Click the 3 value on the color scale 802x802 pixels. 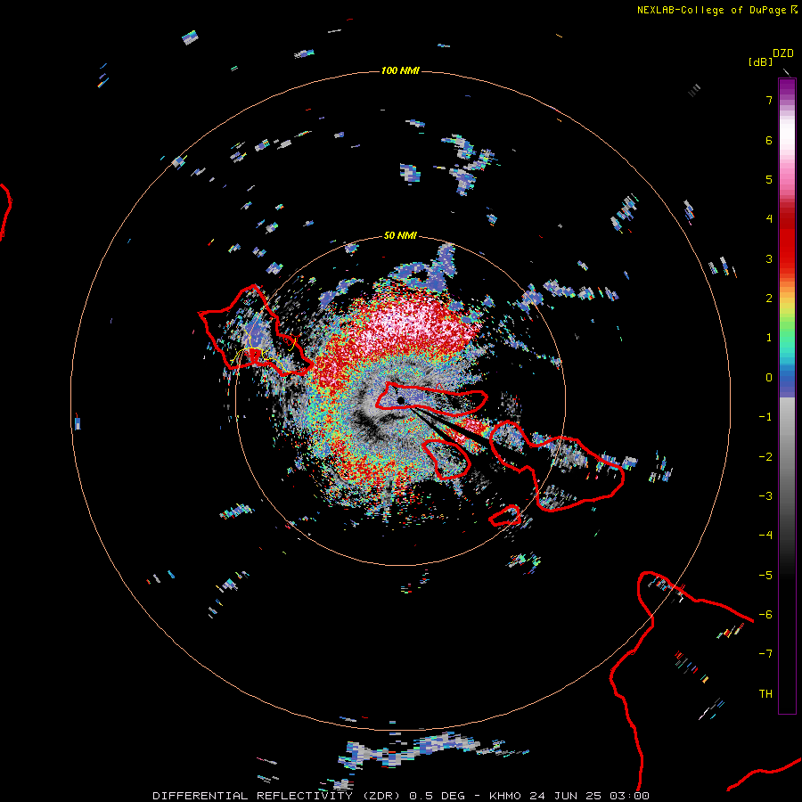coord(769,258)
